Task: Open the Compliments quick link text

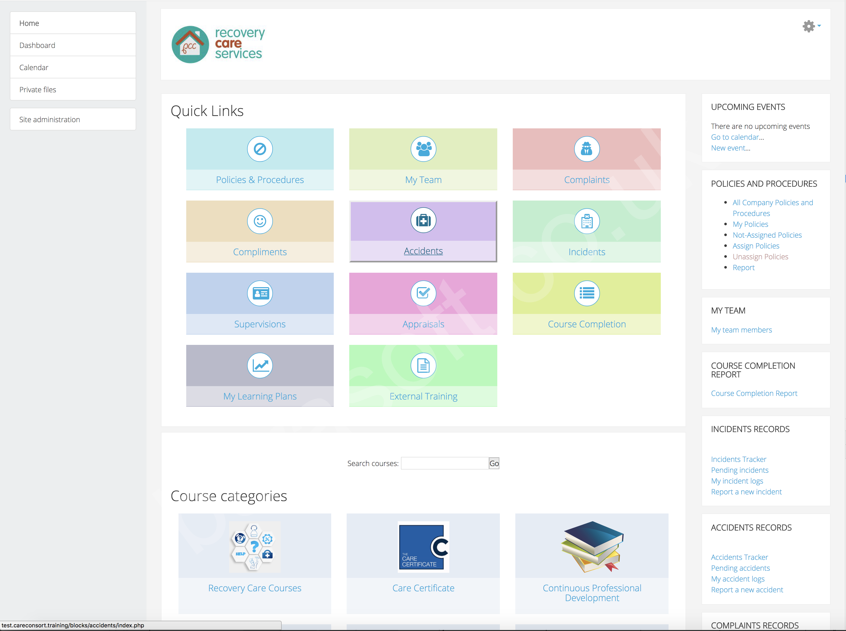Action: [260, 252]
